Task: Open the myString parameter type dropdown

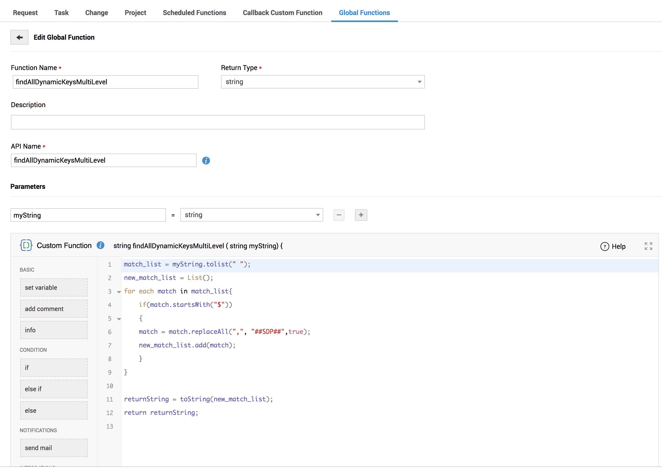Action: tap(251, 215)
